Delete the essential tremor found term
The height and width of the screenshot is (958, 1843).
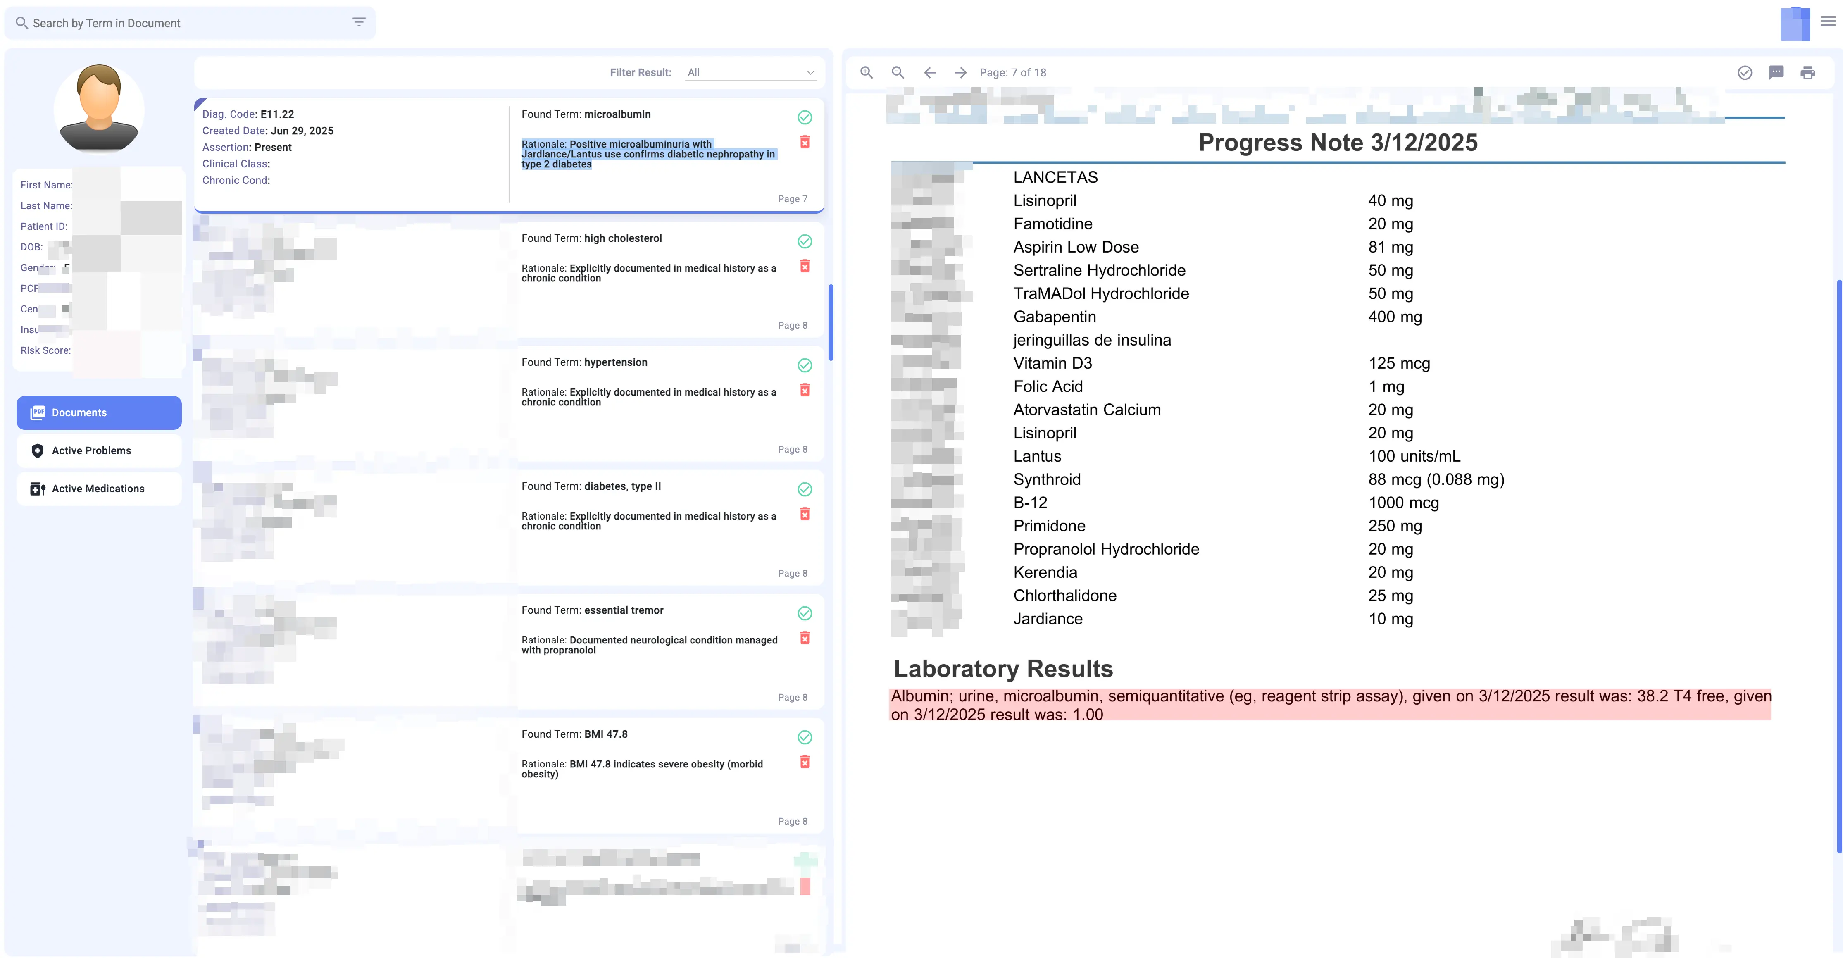click(x=806, y=637)
